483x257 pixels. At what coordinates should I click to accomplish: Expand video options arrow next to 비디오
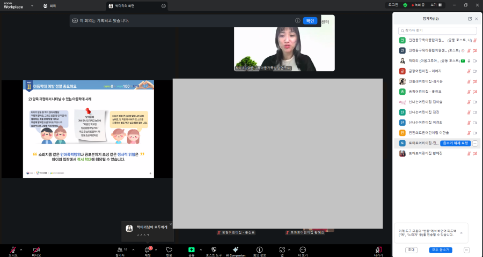(45, 250)
